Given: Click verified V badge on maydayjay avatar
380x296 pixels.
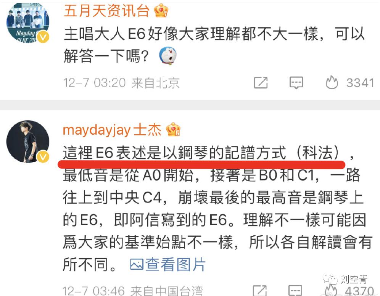Looking at the screenshot, I should click(x=43, y=157).
